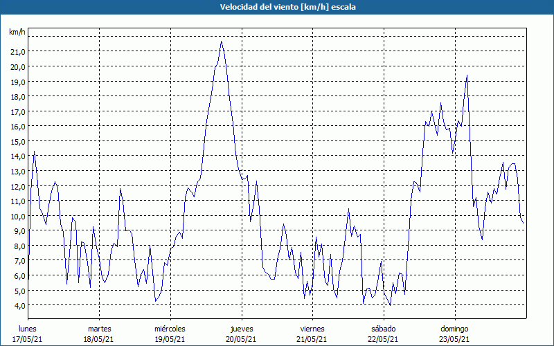This screenshot has width=554, height=346.
Task: Click the date 23/05/21
Action: click(x=454, y=339)
